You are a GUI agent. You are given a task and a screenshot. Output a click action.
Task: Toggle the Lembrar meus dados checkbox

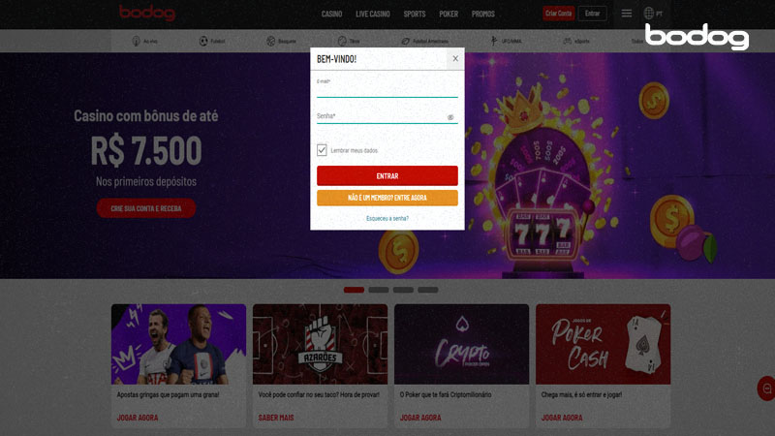pyautogui.click(x=322, y=150)
